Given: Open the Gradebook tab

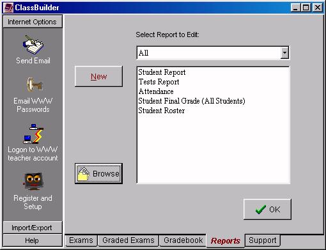Looking at the screenshot, I should point(183,240).
